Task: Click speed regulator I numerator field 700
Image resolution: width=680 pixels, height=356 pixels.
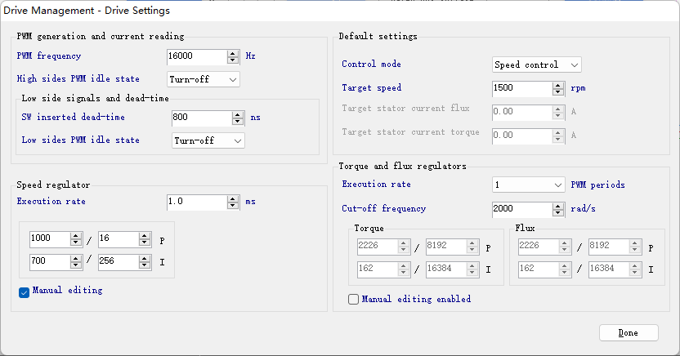Action: [x=50, y=262]
